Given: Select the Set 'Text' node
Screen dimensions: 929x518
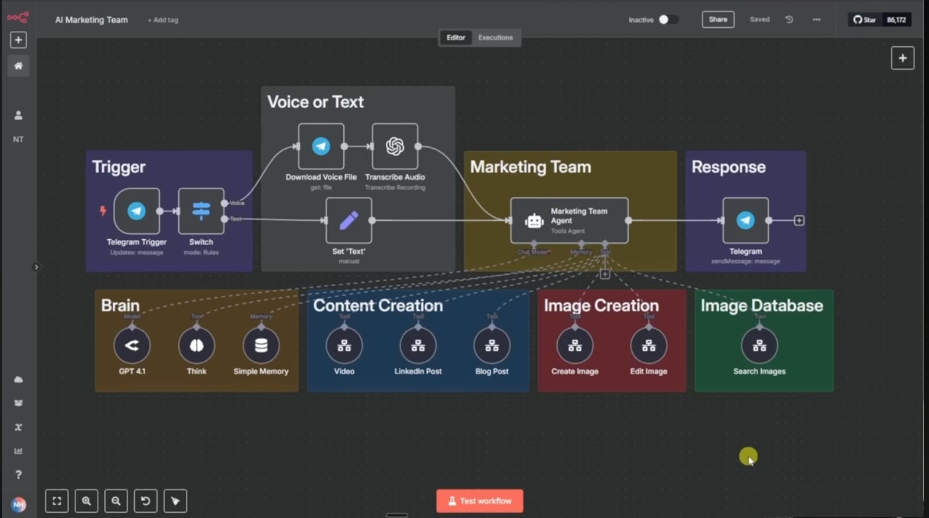Looking at the screenshot, I should tap(349, 220).
